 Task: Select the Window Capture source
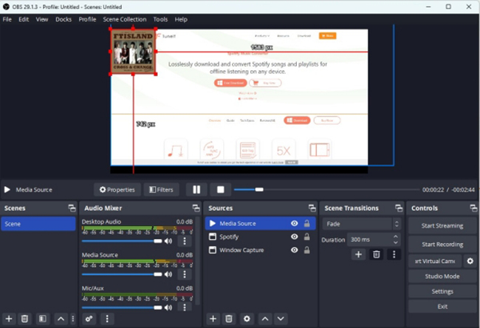[260, 250]
